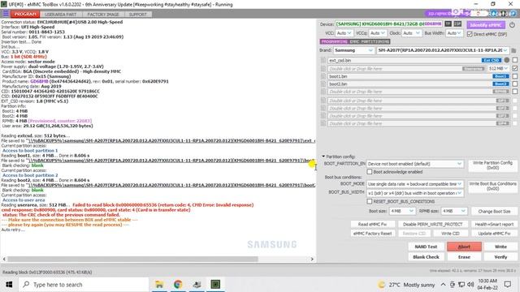Click the Ext CSD tag

[491, 60]
